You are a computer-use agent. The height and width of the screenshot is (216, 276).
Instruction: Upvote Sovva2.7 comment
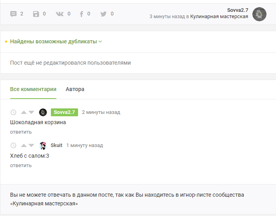[24, 112]
